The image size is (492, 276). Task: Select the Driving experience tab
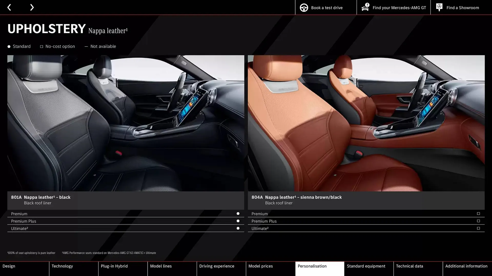coord(221,269)
